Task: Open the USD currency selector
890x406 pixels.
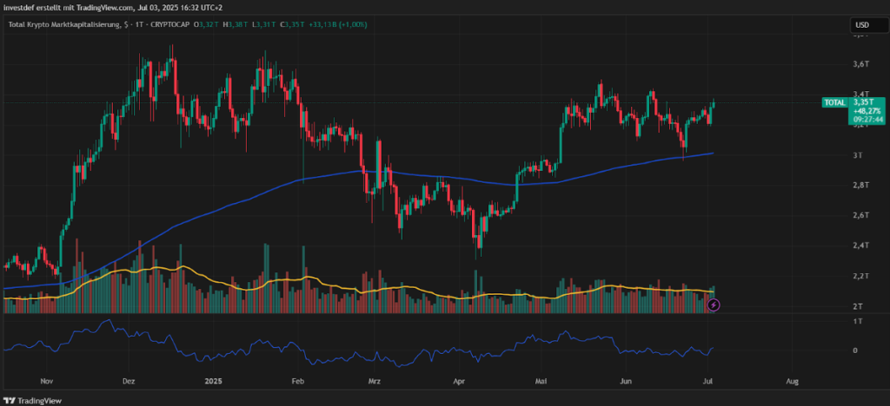Action: [862, 25]
